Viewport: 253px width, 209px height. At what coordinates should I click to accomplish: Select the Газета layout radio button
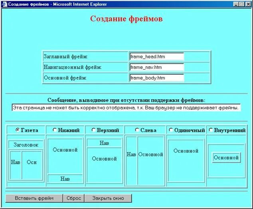pos(18,130)
